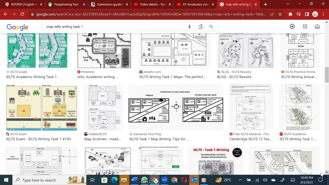Open IELTS Academic Writing Task 1 result
The width and height of the screenshot is (329, 185).
click(31, 77)
